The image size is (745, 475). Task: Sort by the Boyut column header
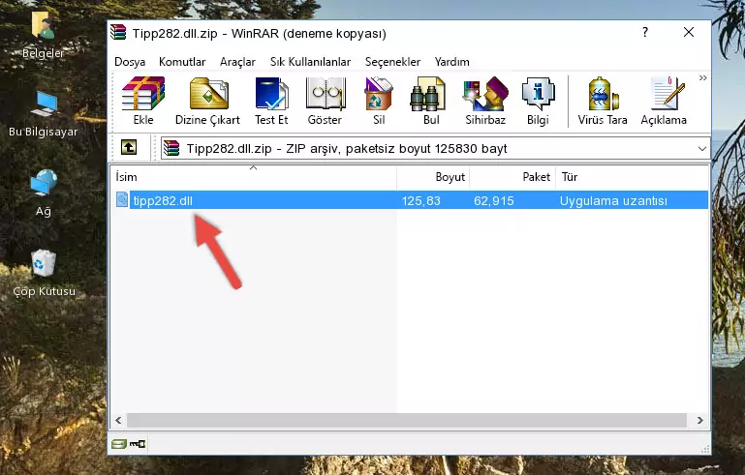coord(433,177)
